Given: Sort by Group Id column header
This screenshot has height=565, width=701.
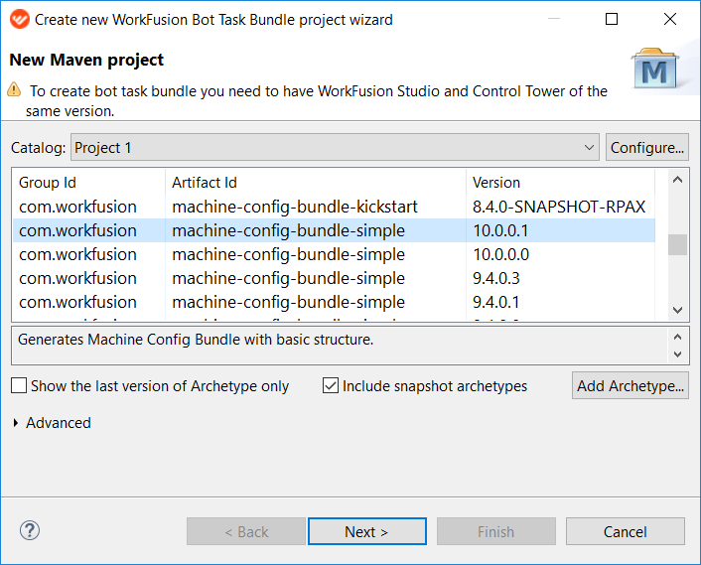Looking at the screenshot, I should (88, 183).
